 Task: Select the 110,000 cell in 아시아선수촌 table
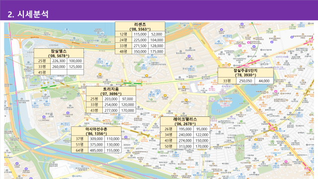(113, 139)
